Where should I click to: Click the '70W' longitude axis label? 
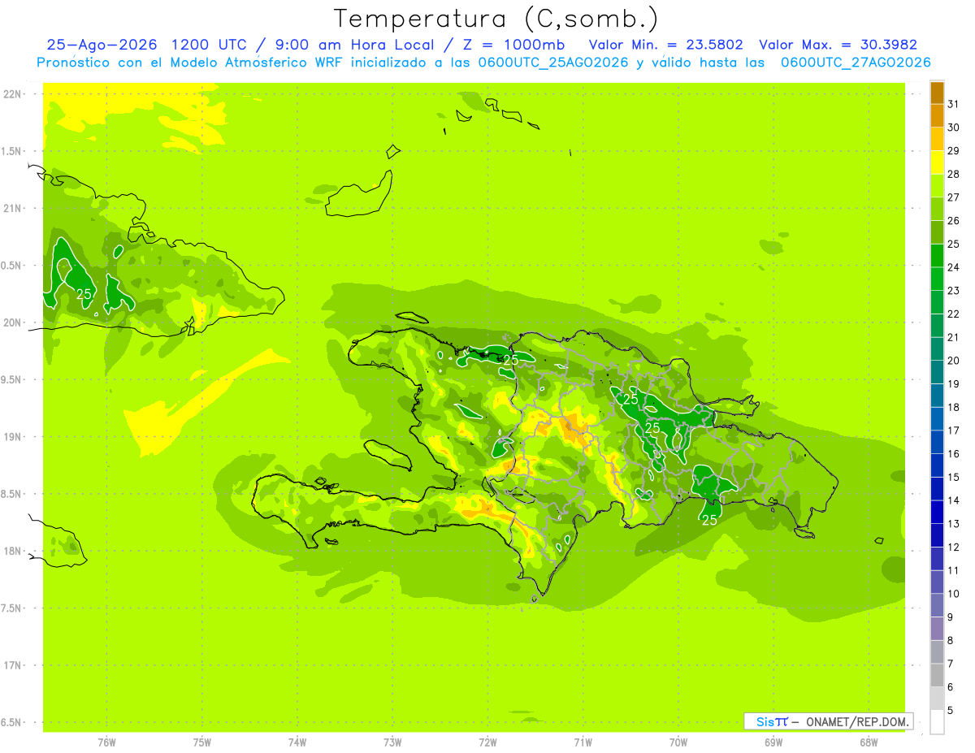(x=678, y=742)
